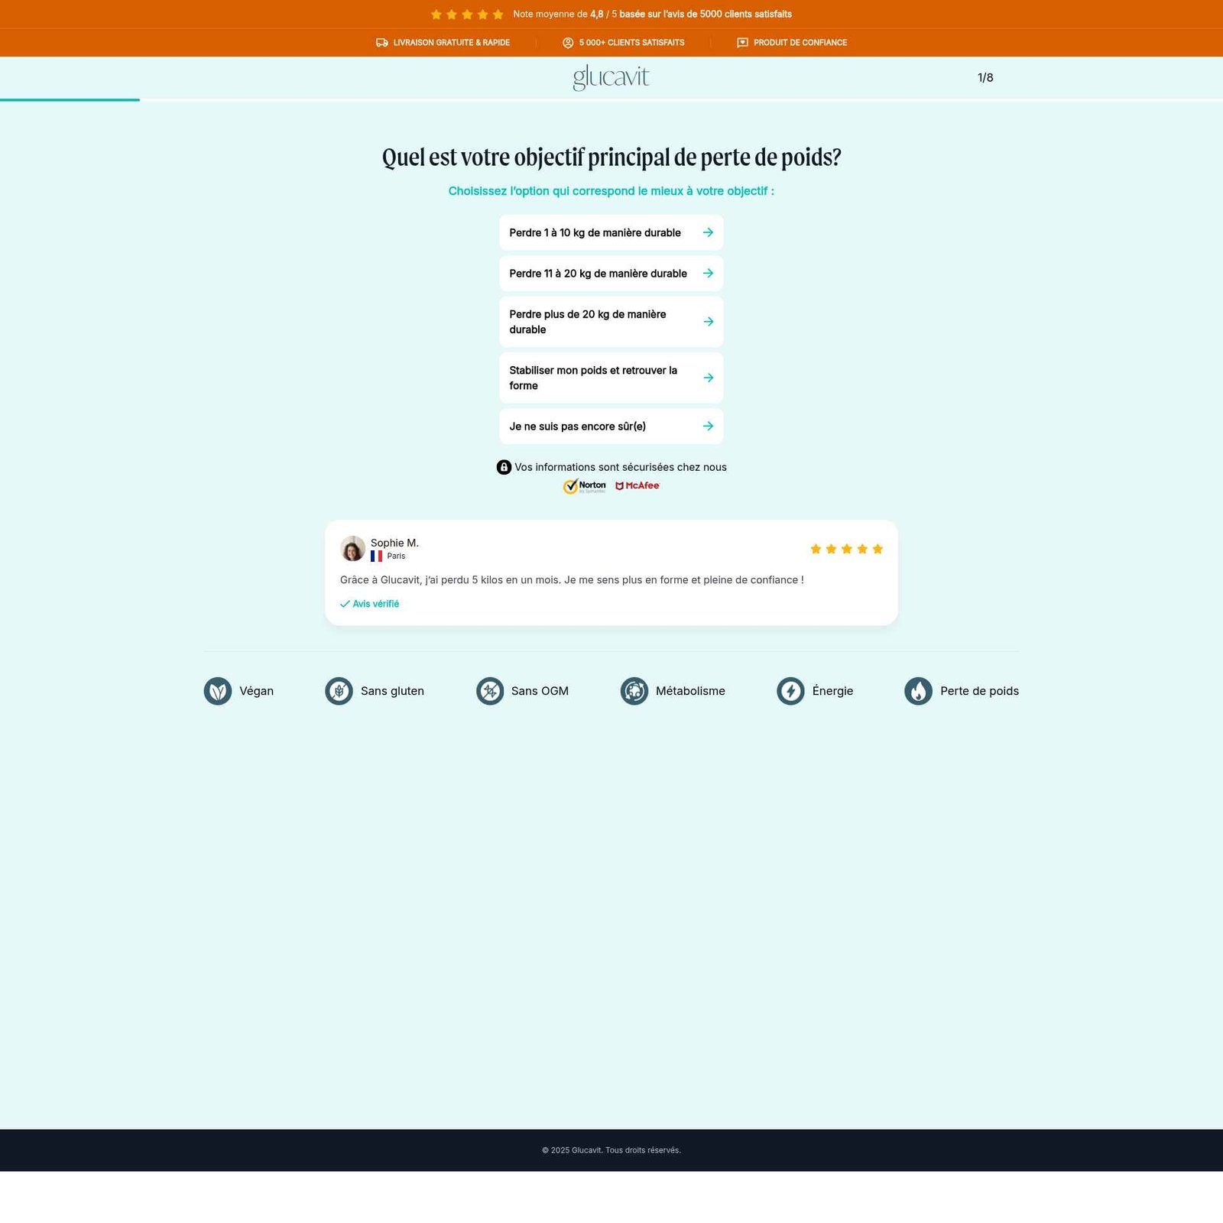This screenshot has height=1223, width=1223.
Task: Choose 'Perdre 11 à 20 kg' option
Action: [x=611, y=274]
